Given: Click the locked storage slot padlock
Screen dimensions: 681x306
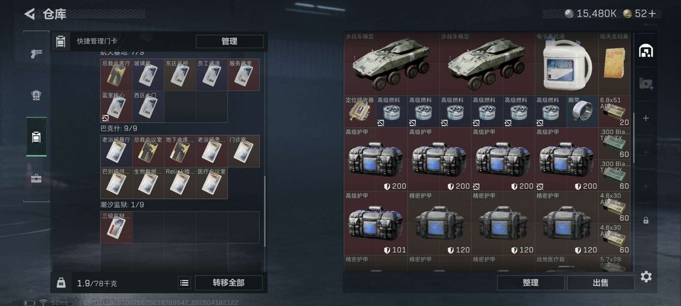Looking at the screenshot, I should pyautogui.click(x=646, y=220).
